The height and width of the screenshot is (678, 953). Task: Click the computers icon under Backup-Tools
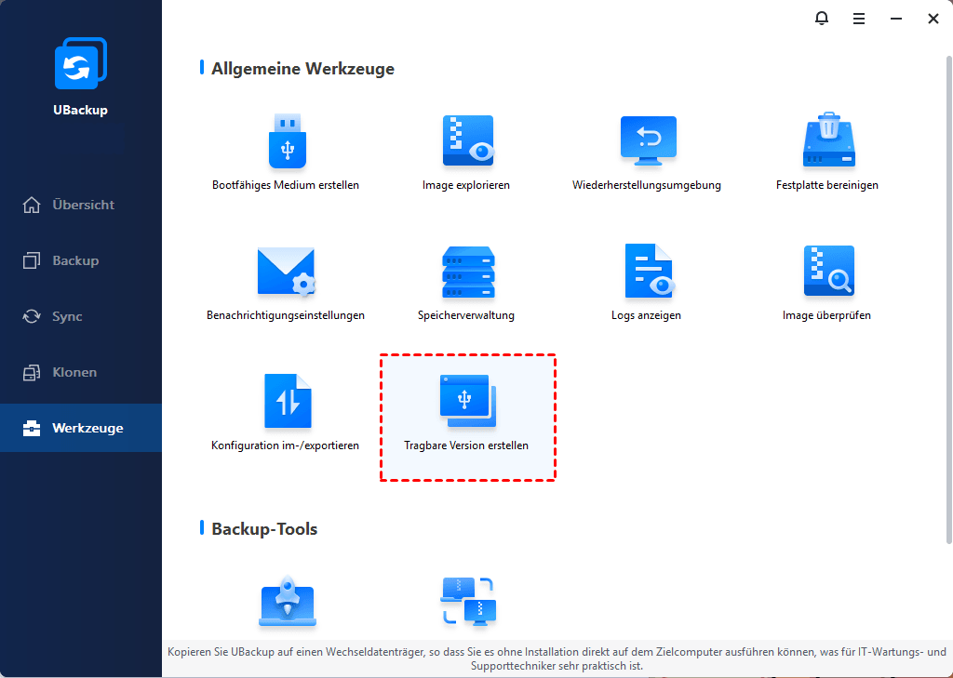(x=466, y=601)
